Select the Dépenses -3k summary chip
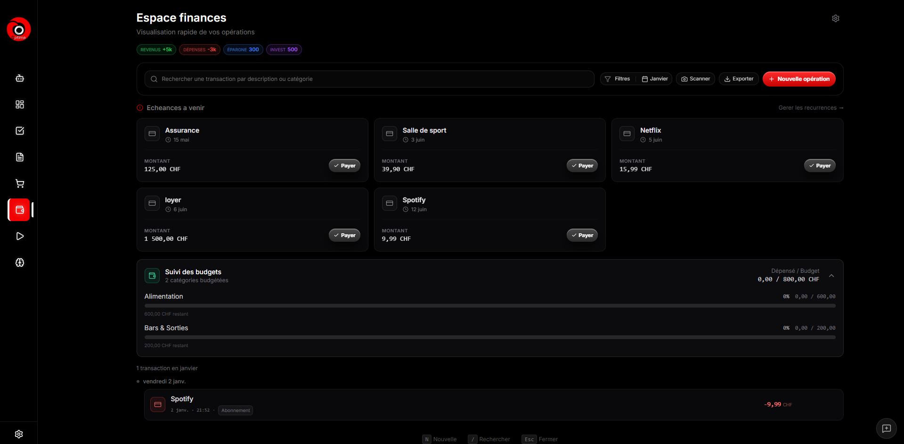The image size is (904, 444). (199, 50)
